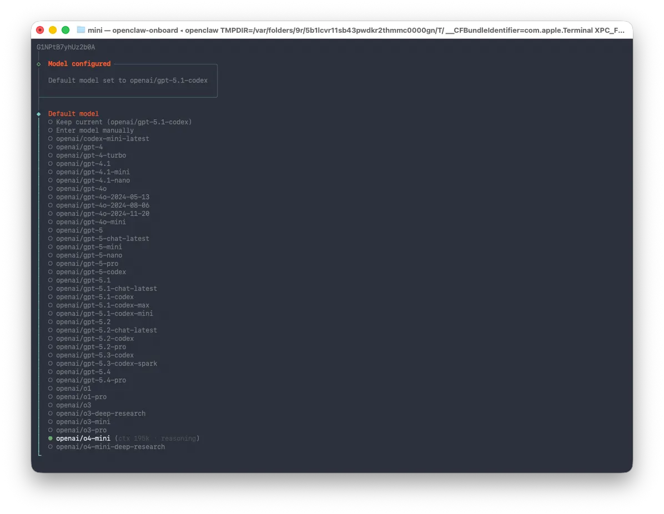Choose Enter model manually option
This screenshot has height=514, width=664.
90,130
